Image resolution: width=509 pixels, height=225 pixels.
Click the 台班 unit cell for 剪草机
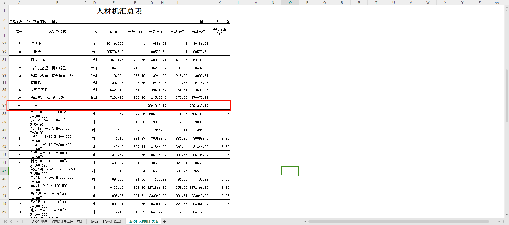click(94, 83)
